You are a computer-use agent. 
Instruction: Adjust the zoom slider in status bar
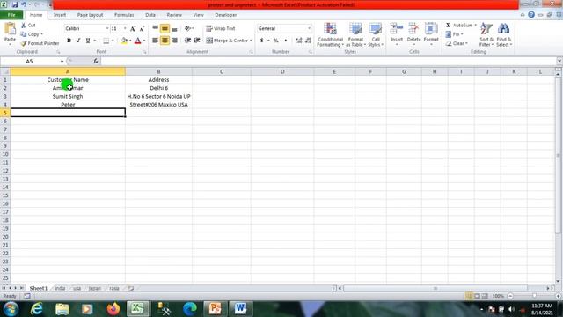(x=534, y=296)
